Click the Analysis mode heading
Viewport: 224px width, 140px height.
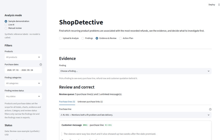(13, 15)
